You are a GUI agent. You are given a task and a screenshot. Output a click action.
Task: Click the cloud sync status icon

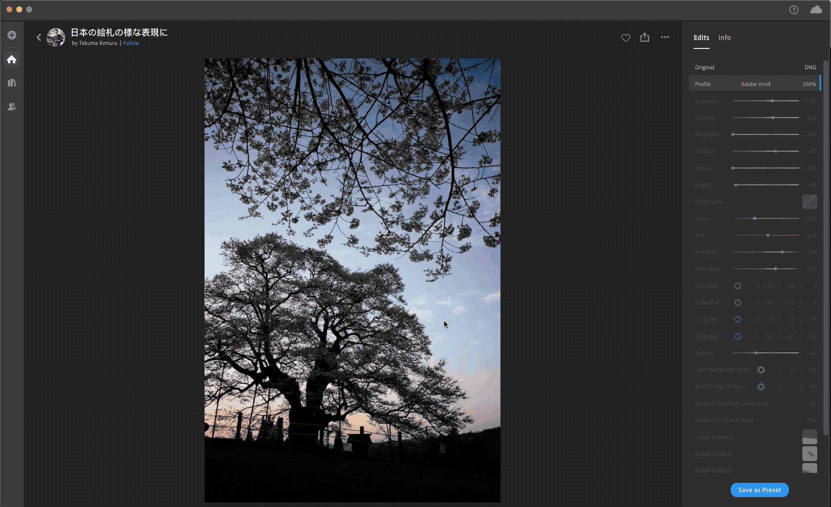point(816,10)
